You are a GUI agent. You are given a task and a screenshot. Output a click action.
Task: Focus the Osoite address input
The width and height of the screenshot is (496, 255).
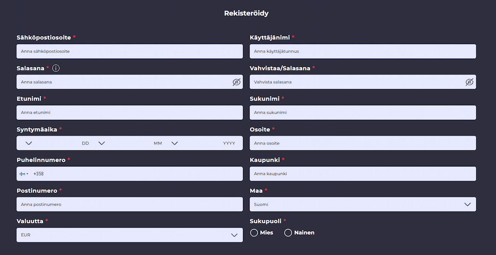pos(363,143)
